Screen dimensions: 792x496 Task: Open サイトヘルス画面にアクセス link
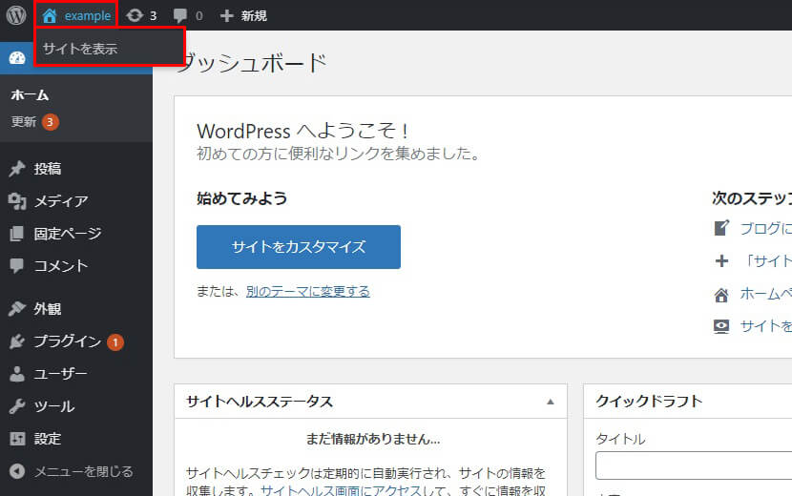[x=341, y=490]
